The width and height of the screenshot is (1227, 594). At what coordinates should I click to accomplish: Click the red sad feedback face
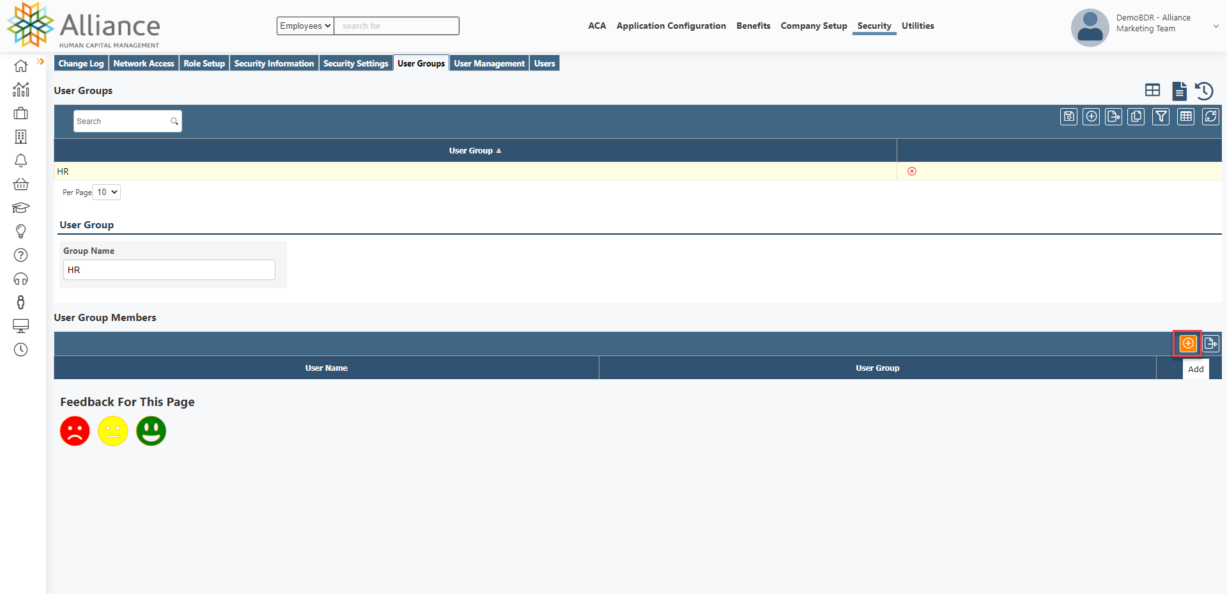[x=75, y=431]
